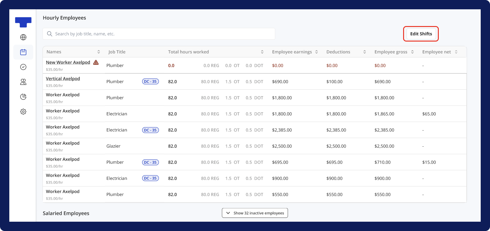
Task: Click warning triangle next to New Worker Axelpod
Action: pyautogui.click(x=96, y=62)
